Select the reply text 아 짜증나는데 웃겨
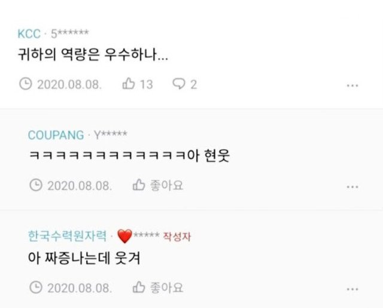This screenshot has width=383, height=308. click(x=84, y=258)
